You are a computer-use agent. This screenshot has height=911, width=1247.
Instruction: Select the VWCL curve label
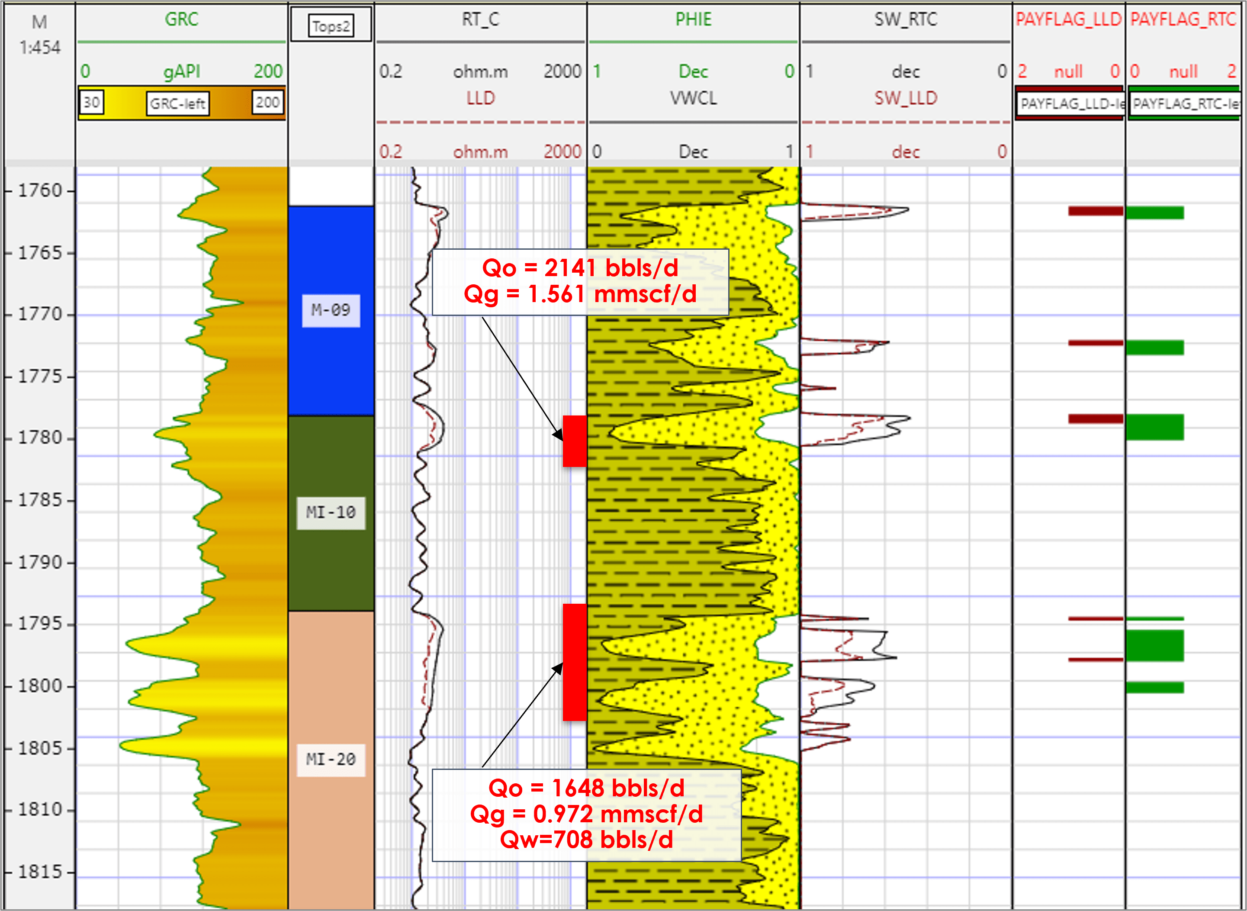(694, 98)
